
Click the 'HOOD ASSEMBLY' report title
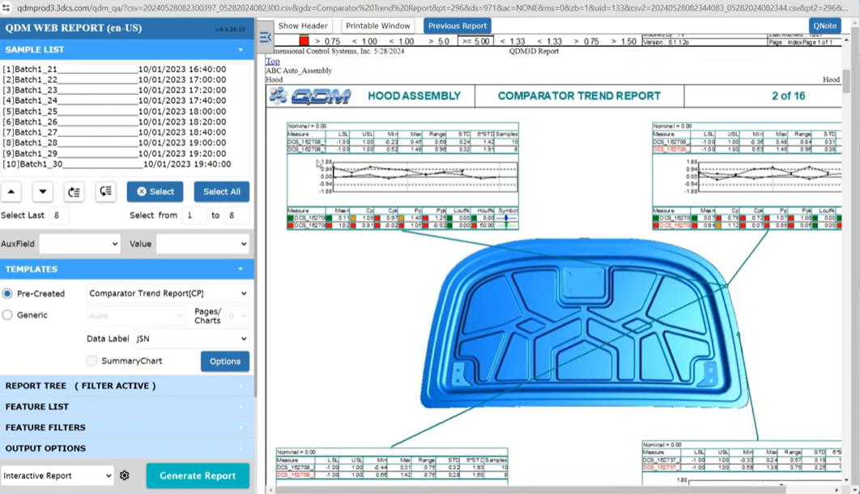(x=414, y=96)
